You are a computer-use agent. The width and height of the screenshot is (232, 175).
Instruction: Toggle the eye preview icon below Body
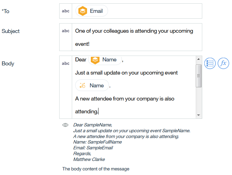(x=65, y=125)
